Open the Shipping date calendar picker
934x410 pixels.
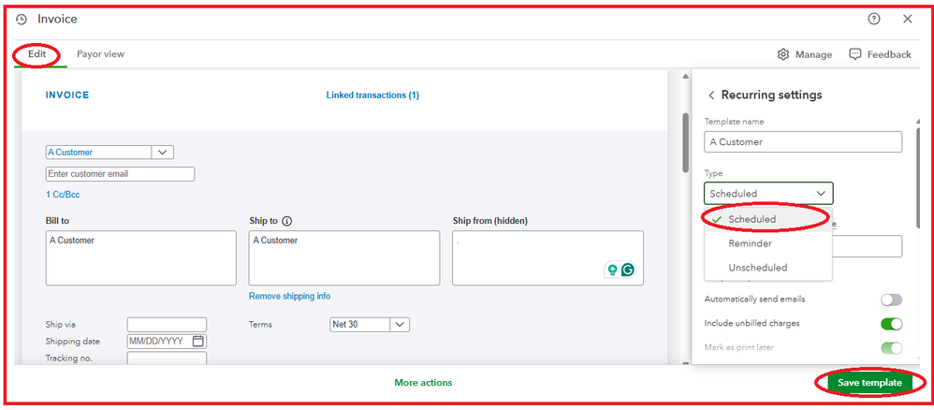(198, 342)
